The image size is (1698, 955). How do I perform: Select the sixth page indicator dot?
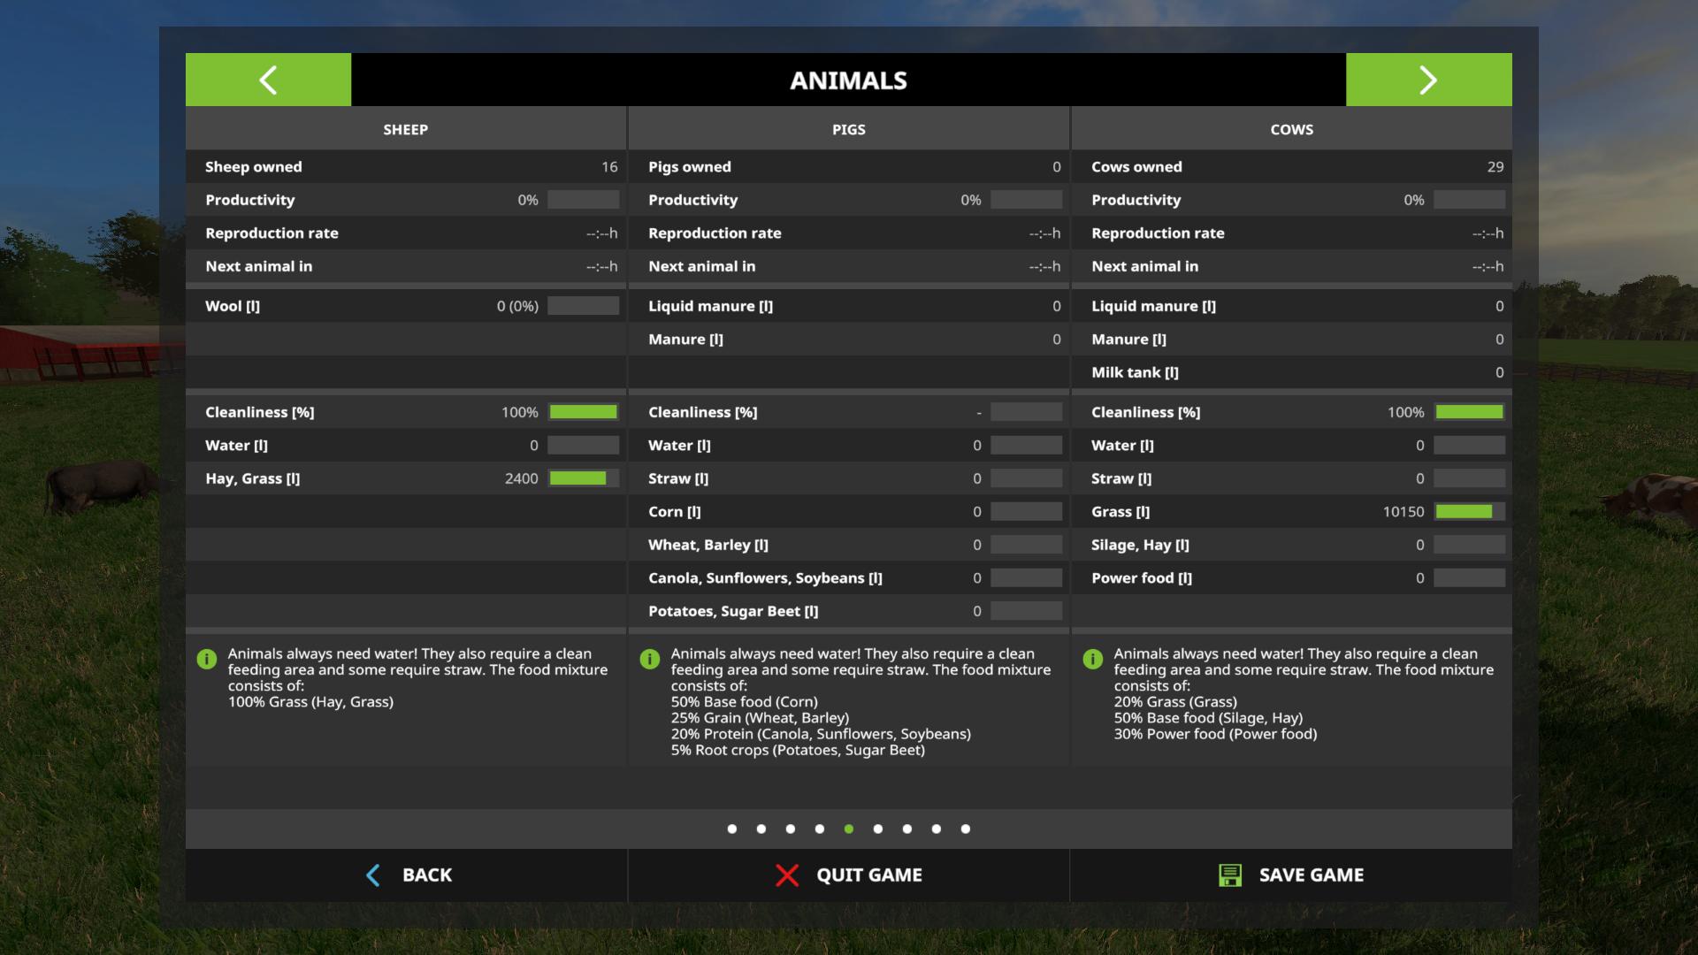click(x=878, y=829)
